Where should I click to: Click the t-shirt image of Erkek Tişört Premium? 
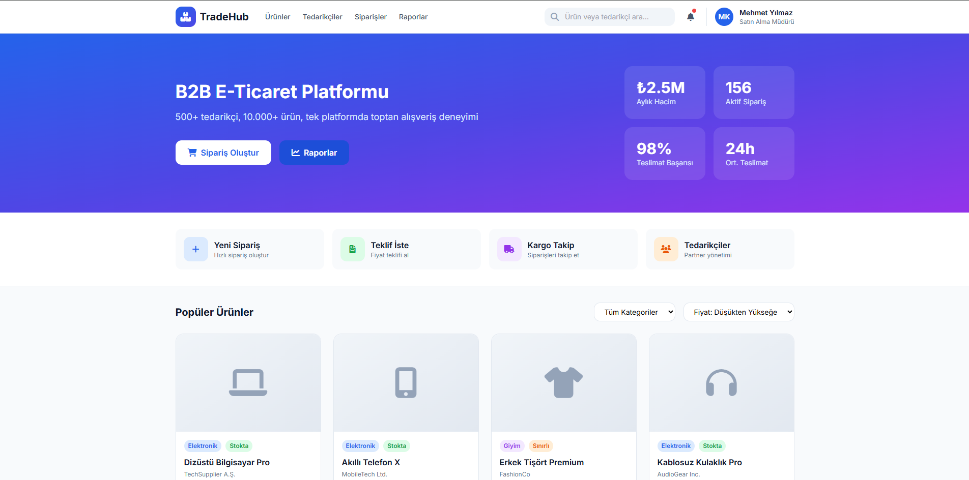564,383
